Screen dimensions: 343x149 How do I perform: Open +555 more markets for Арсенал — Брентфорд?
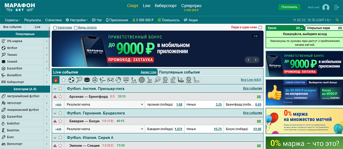[x=58, y=105]
